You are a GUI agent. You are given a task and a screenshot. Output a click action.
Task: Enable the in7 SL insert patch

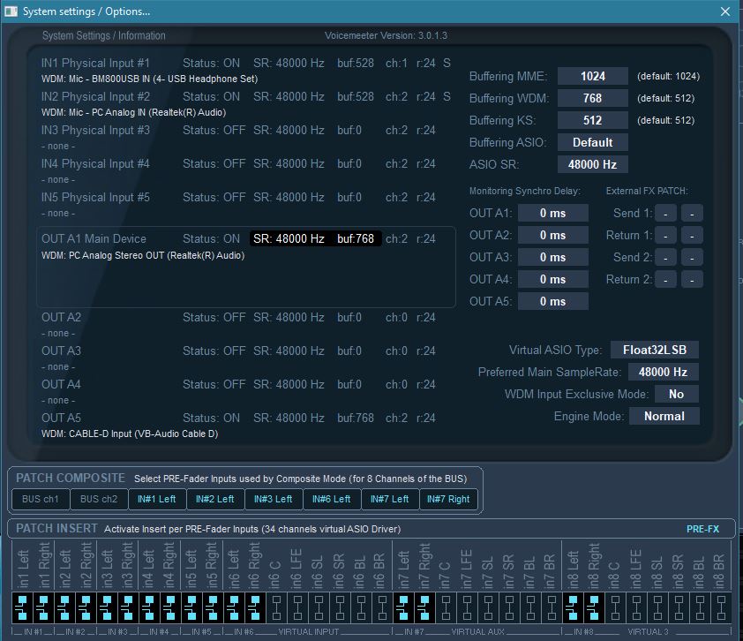[488, 607]
